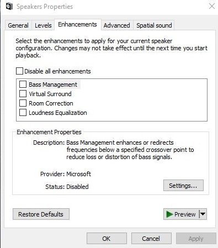Click the Cancel button
Screen dimensions: 218x248
pyautogui.click(x=151, y=239)
